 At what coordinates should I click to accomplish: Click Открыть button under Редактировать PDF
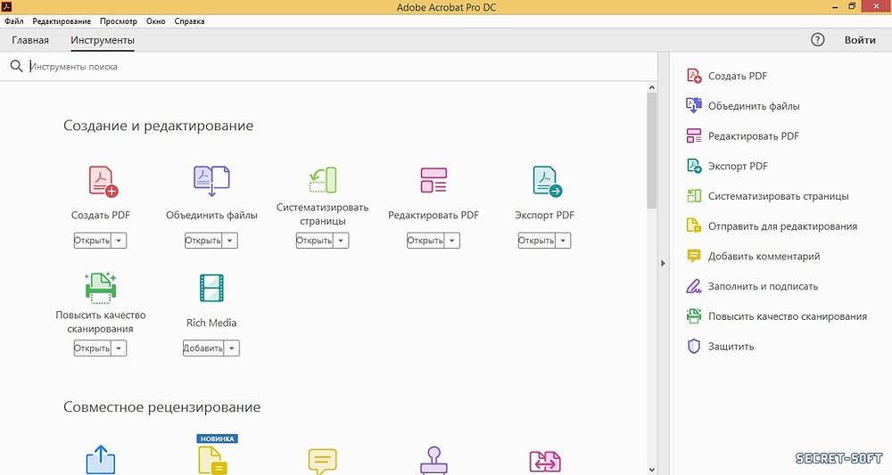(x=425, y=241)
